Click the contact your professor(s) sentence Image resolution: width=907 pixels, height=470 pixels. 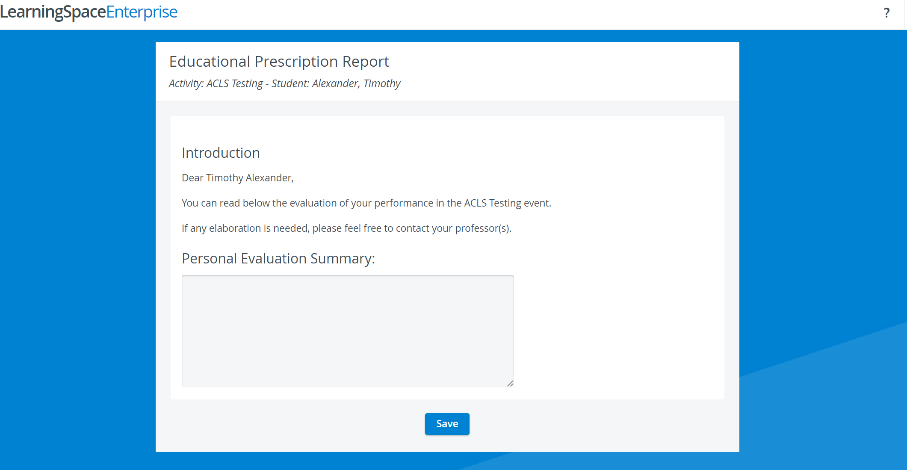346,228
